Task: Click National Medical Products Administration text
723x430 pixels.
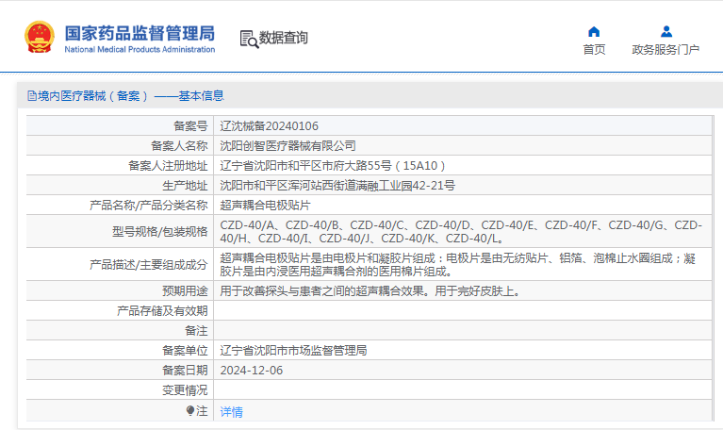Action: (140, 49)
